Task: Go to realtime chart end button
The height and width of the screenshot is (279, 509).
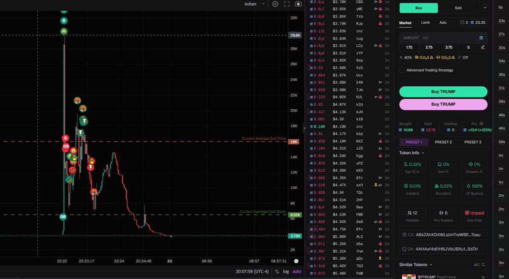Action: [x=296, y=261]
